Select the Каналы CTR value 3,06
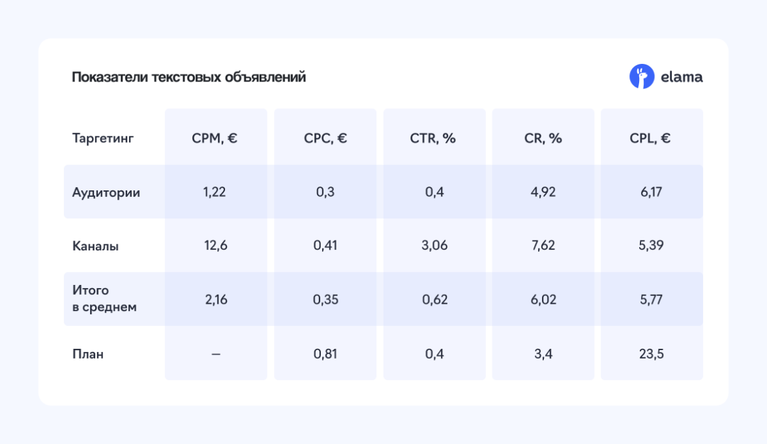 point(434,246)
